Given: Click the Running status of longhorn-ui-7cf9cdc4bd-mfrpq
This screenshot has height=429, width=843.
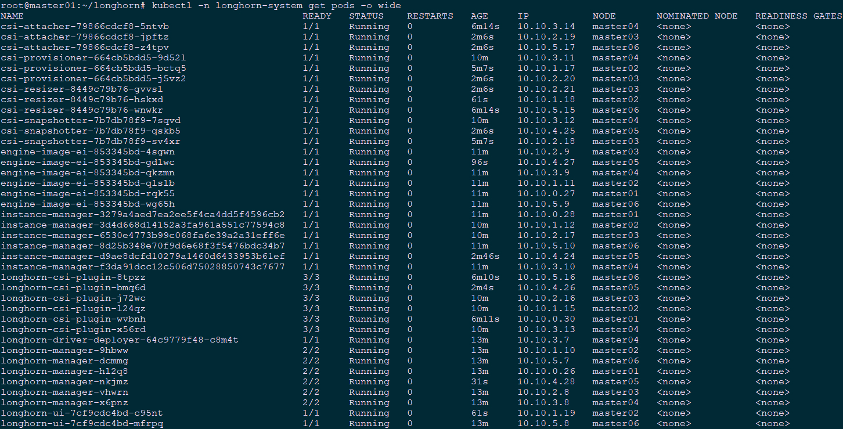Looking at the screenshot, I should (x=369, y=424).
